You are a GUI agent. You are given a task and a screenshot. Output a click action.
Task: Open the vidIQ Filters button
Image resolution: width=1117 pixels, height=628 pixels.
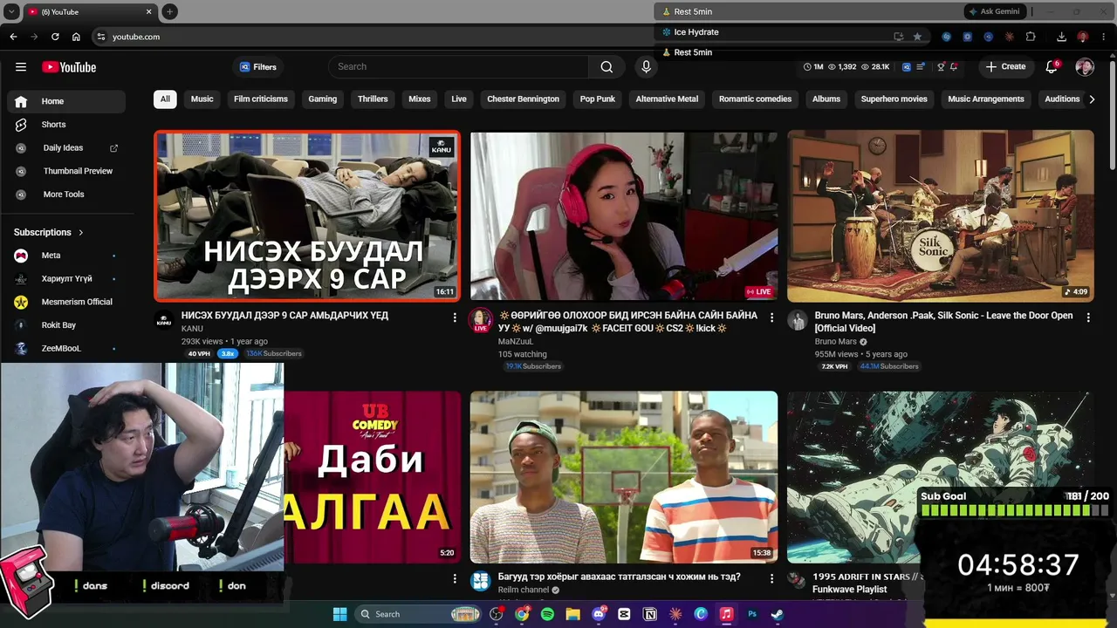(258, 67)
